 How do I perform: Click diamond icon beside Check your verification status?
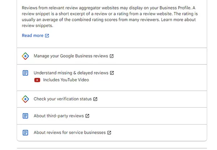pos(25,99)
